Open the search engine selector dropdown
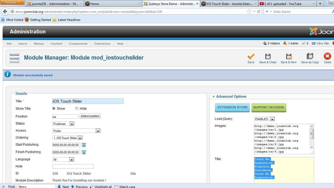 click(x=269, y=11)
